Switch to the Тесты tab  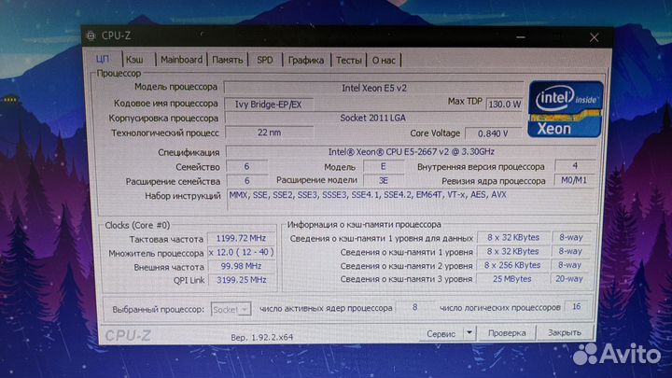click(x=348, y=60)
